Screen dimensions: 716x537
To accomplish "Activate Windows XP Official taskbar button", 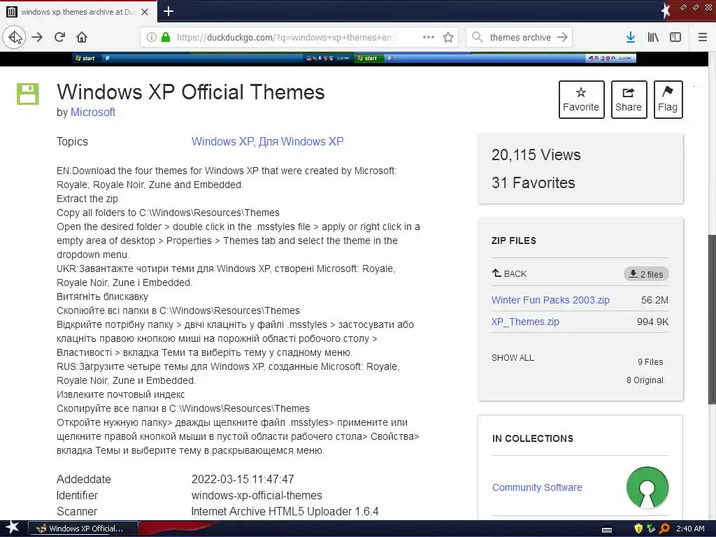I will 83,529.
